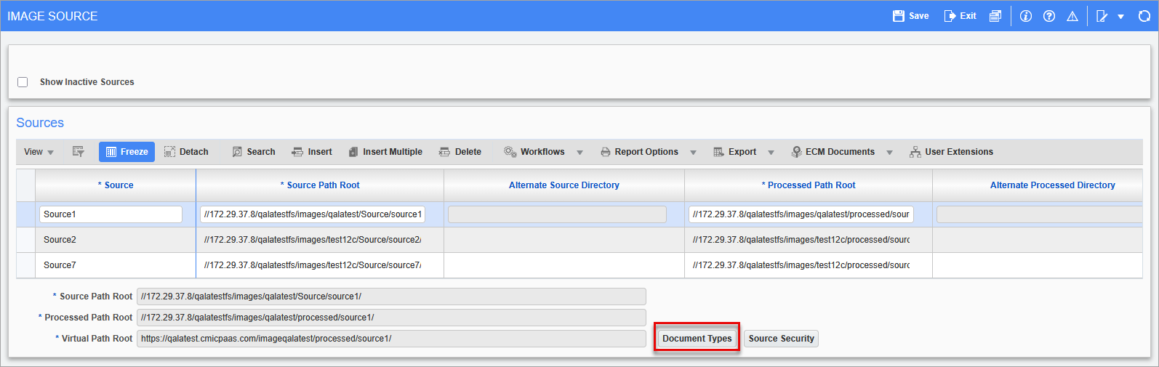Save the image source record

tap(910, 16)
